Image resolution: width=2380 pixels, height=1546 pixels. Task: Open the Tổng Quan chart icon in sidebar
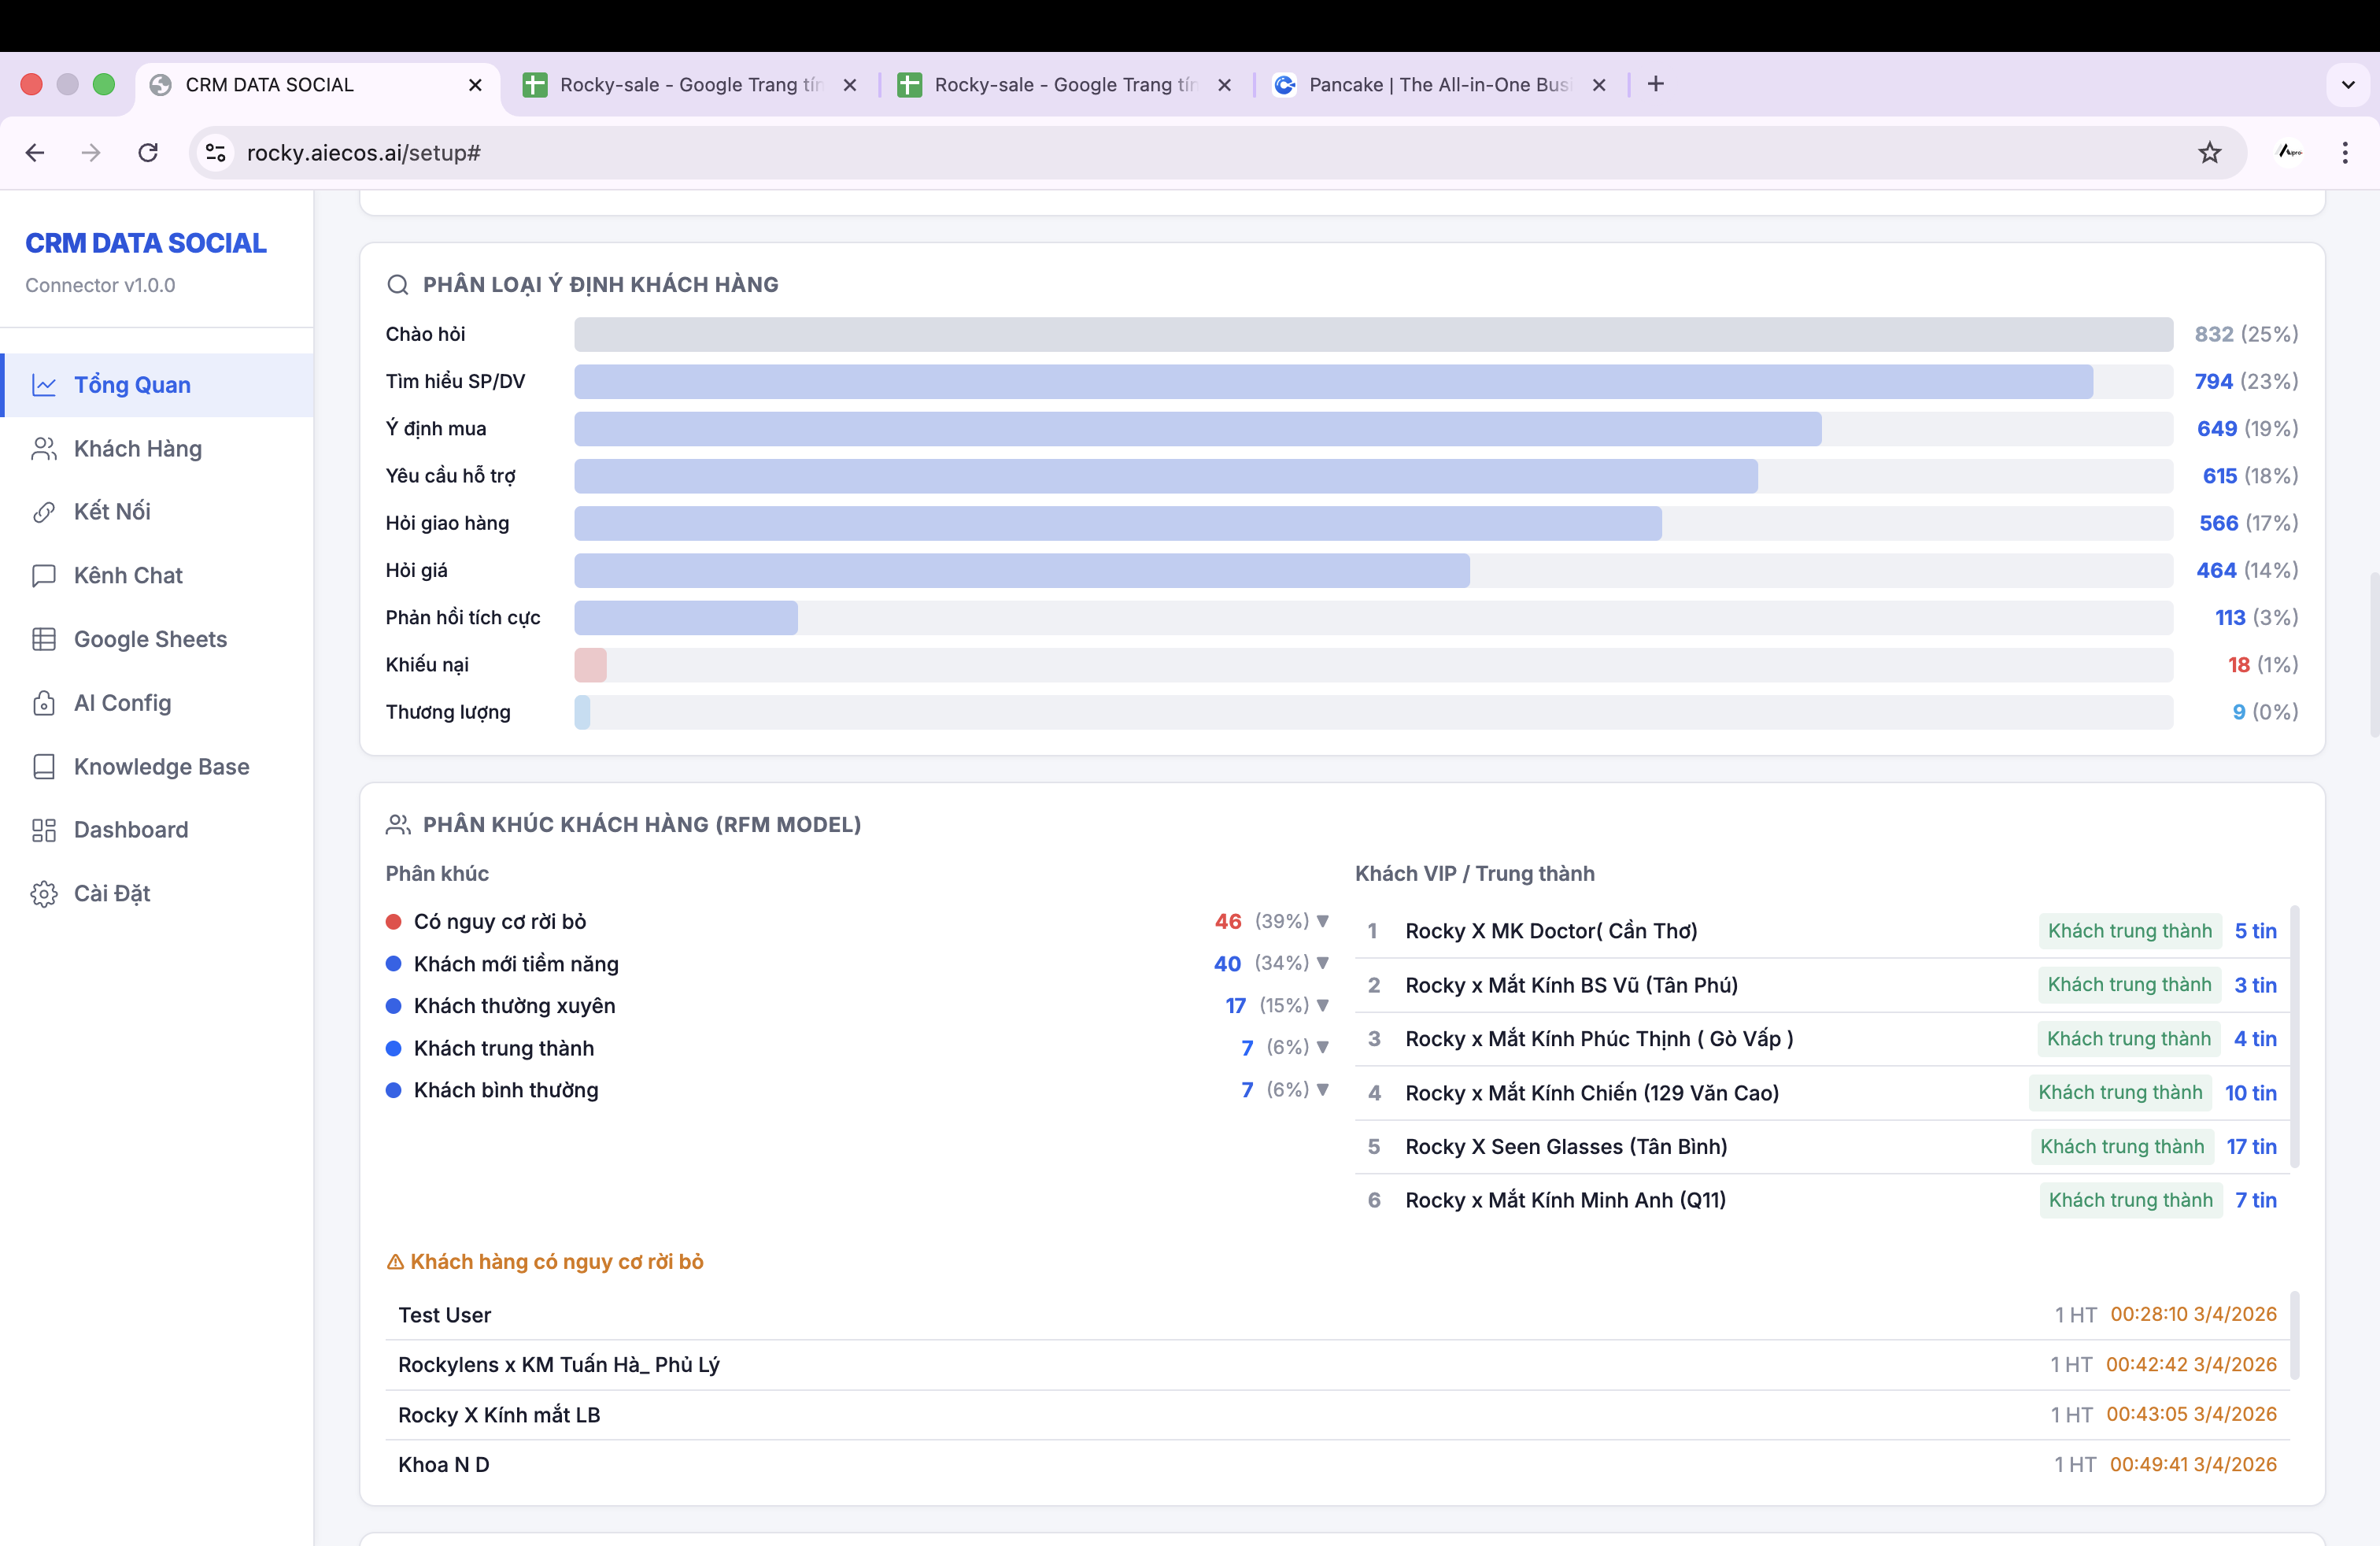pos(44,385)
